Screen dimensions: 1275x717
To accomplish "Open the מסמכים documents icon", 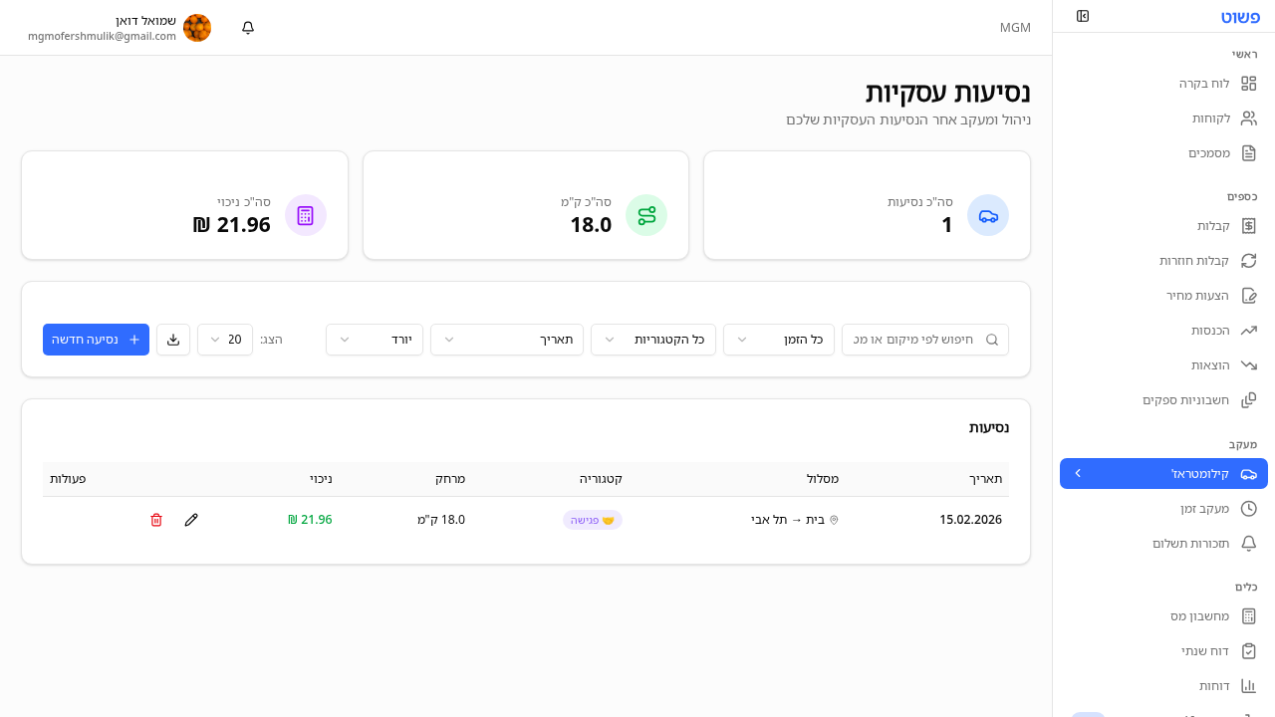I will (x=1249, y=152).
